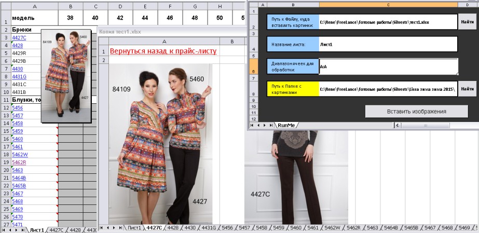Open 5460 sheet tab
The image size is (479, 233).
(x=296, y=227)
